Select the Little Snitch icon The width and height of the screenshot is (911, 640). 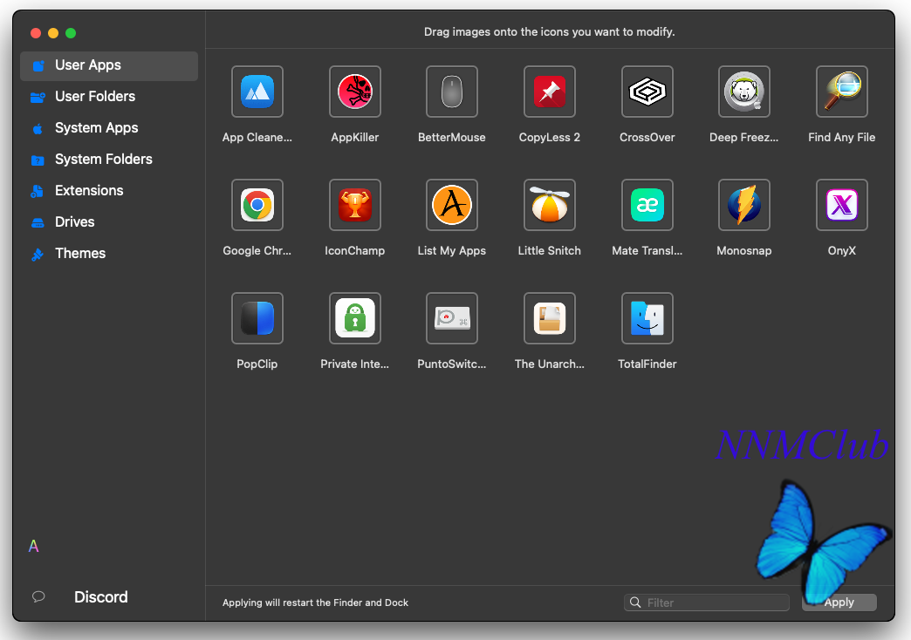coord(550,205)
